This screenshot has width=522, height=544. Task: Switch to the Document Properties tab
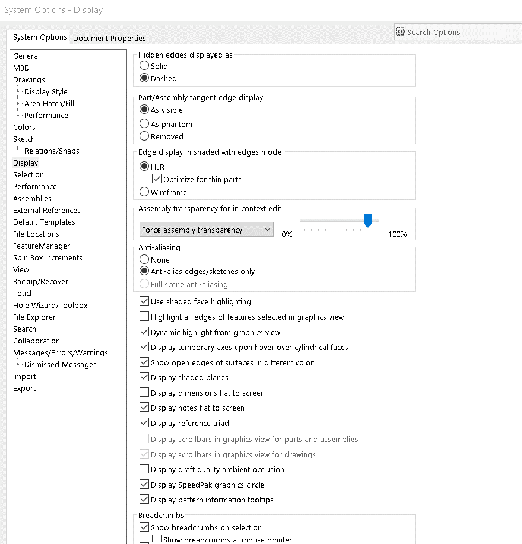click(x=109, y=38)
